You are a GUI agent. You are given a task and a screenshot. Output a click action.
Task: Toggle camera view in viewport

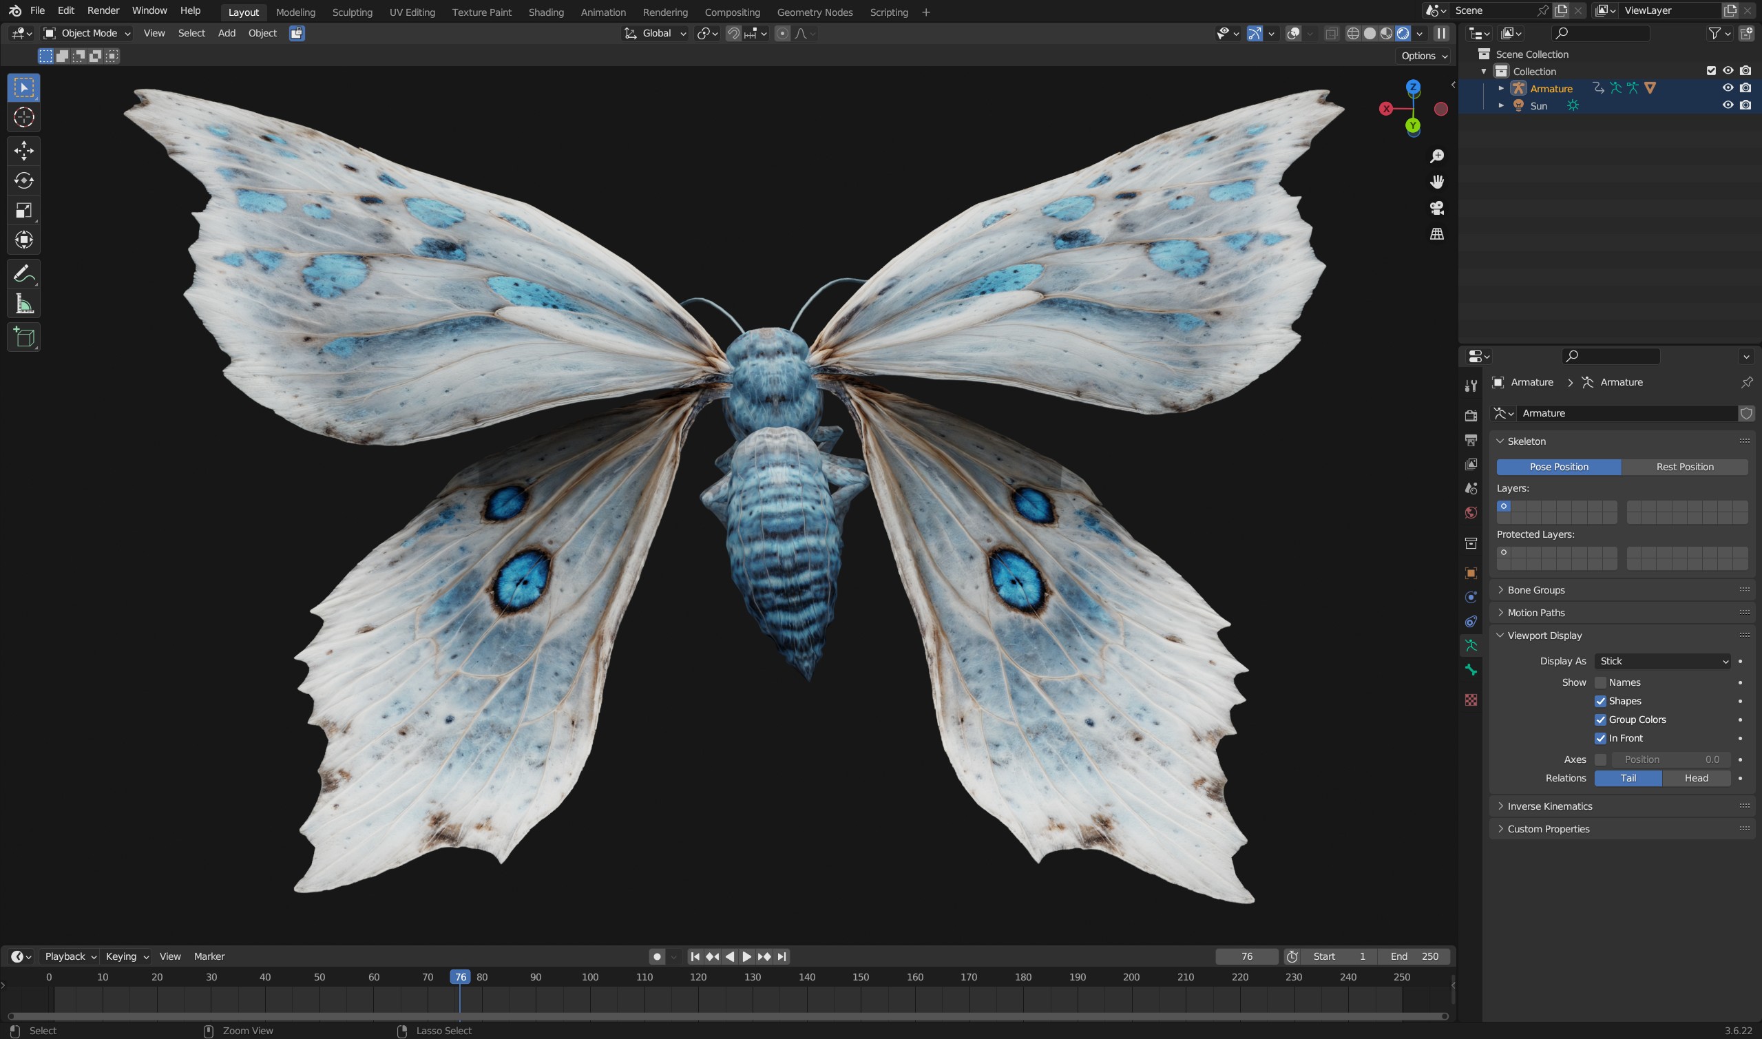coord(1436,208)
